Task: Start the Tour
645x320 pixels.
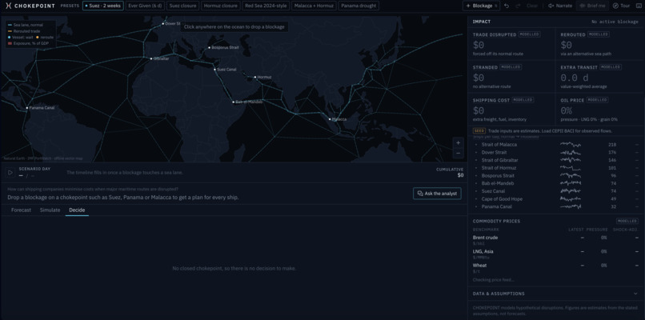Action: (x=621, y=6)
